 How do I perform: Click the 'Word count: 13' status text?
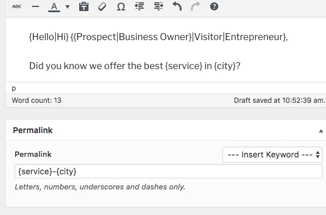37,101
